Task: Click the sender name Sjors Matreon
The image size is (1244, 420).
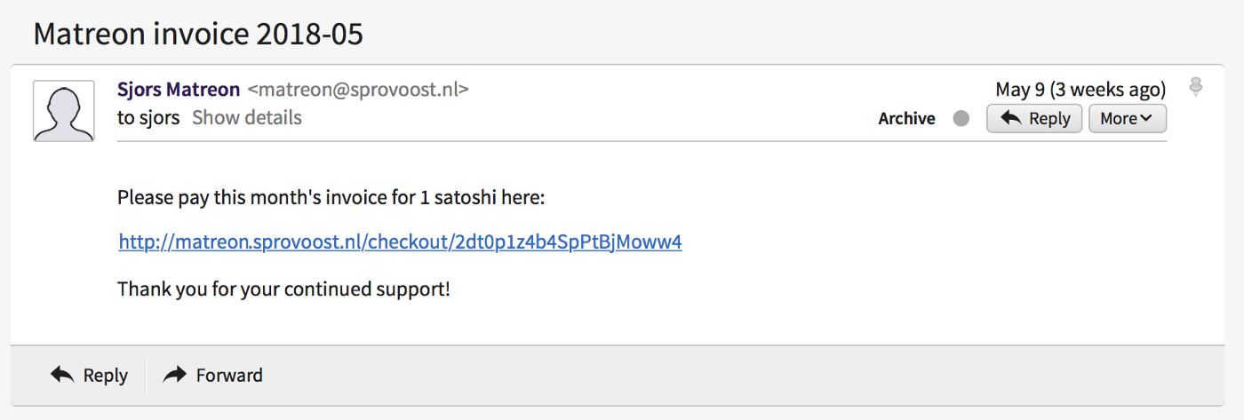Action: click(179, 90)
